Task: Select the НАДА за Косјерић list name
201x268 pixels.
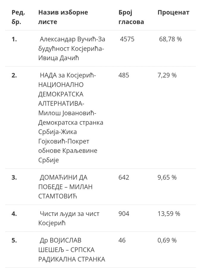Action: pyautogui.click(x=71, y=118)
